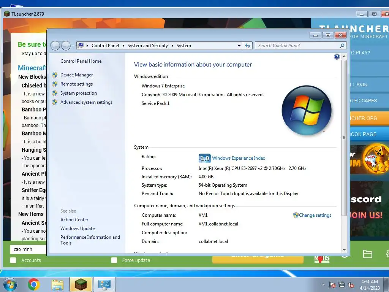This screenshot has height=292, width=389.
Task: Refresh the Control Panel address bar
Action: [248, 46]
